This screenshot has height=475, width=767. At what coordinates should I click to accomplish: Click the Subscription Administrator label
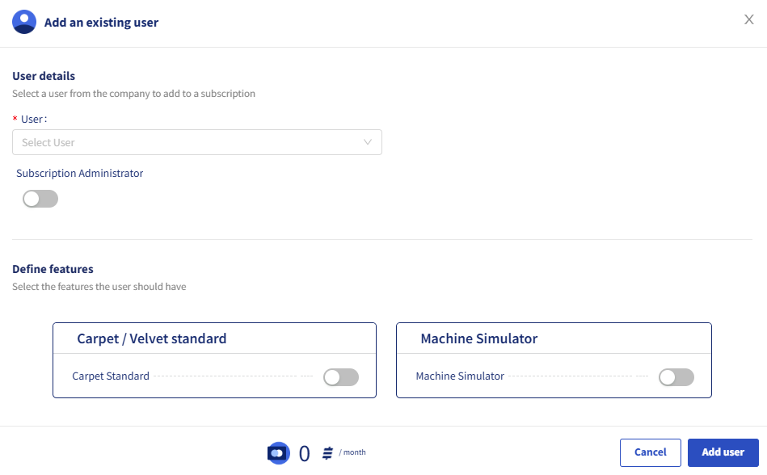click(x=80, y=173)
